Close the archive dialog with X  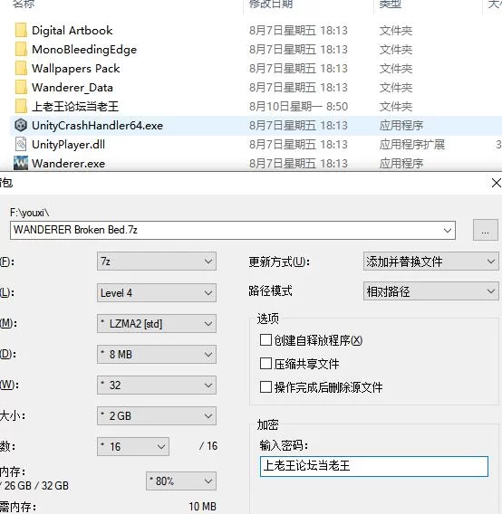pos(496,183)
